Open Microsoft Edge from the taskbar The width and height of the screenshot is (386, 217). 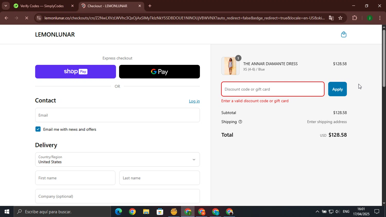click(118, 212)
